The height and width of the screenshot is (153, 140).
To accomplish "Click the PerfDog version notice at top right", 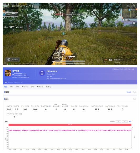I will 123,69.
